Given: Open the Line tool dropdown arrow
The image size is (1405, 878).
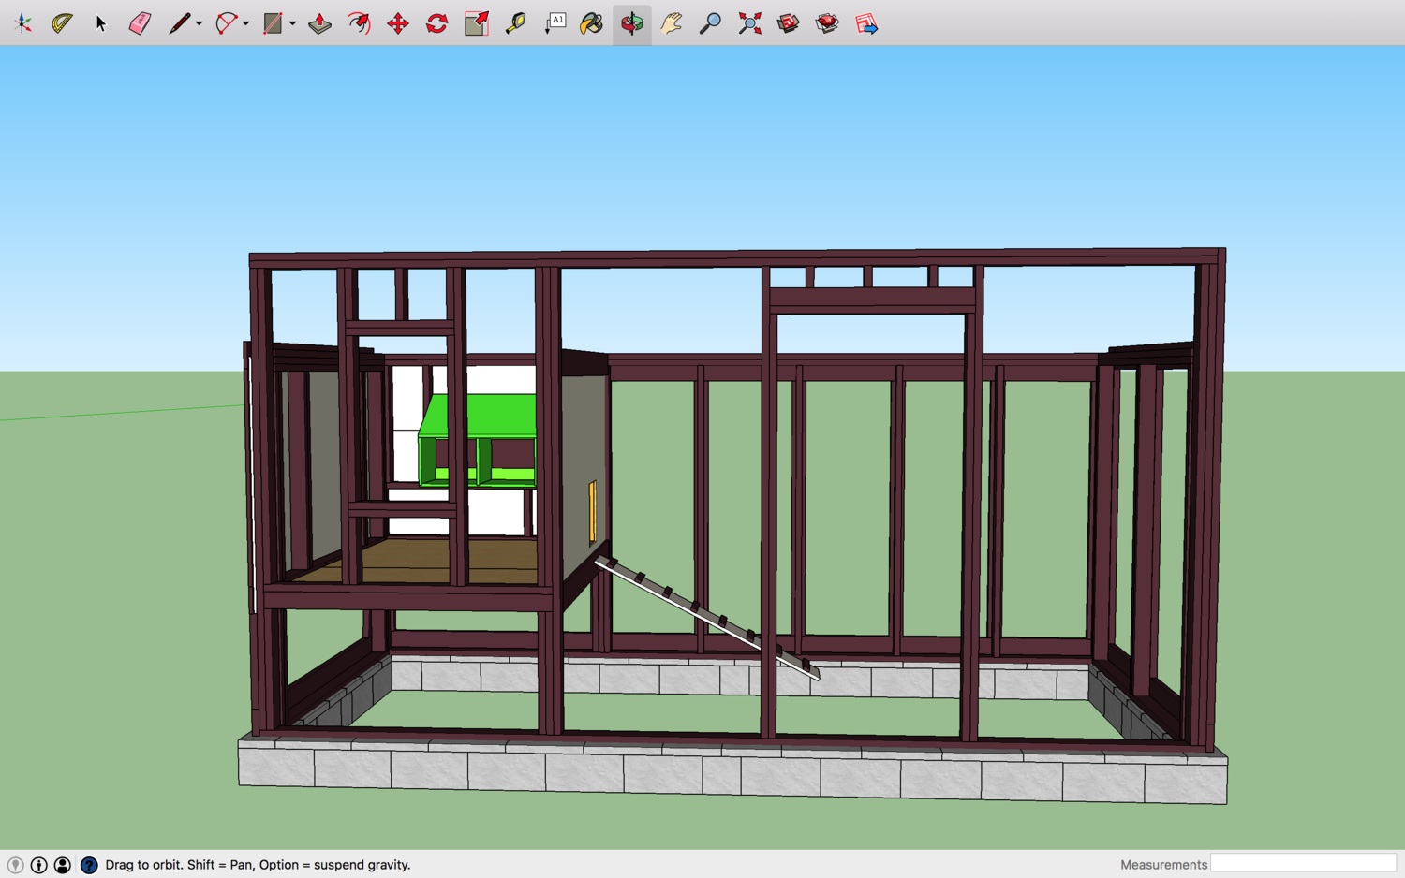Looking at the screenshot, I should (x=199, y=23).
